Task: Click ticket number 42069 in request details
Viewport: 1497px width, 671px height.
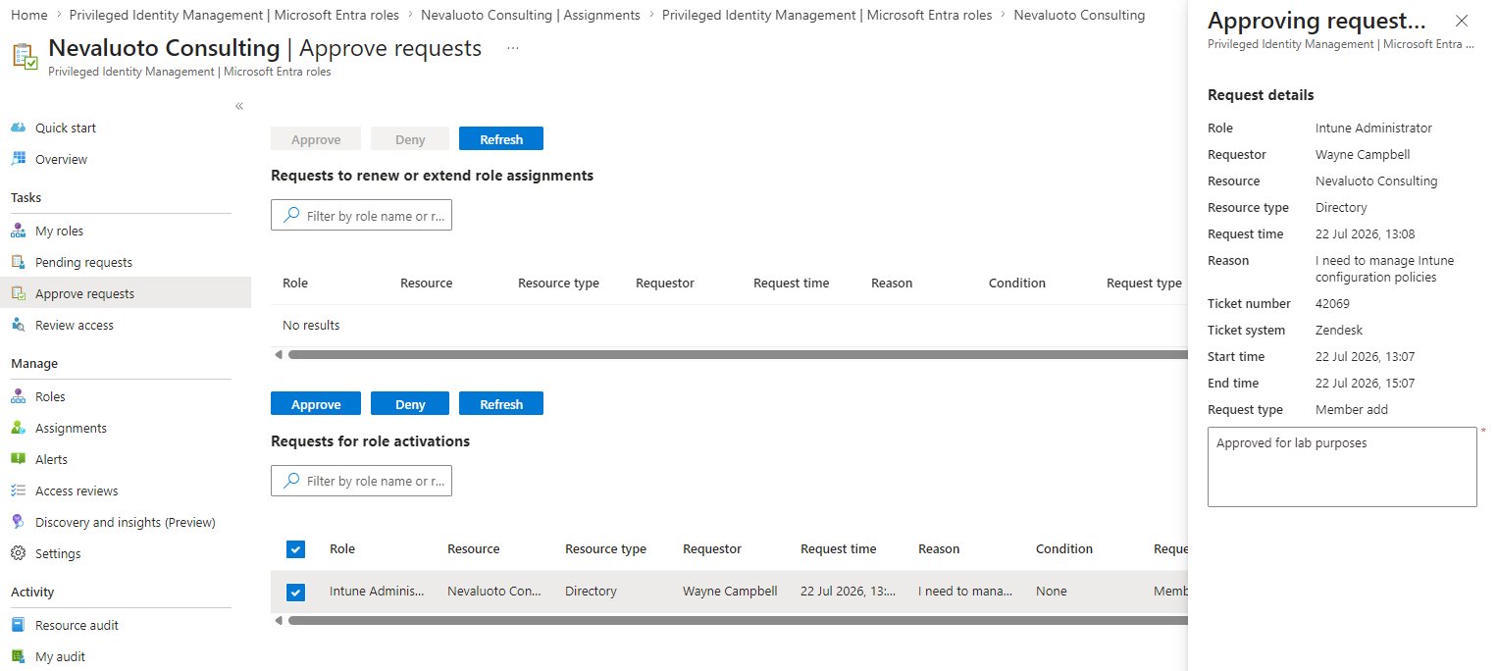Action: 1332,304
